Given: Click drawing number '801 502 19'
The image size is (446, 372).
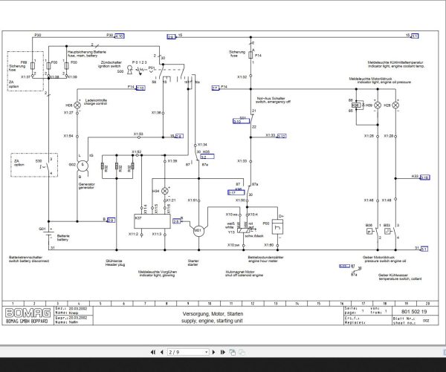Looking at the screenshot, I should point(414,311).
